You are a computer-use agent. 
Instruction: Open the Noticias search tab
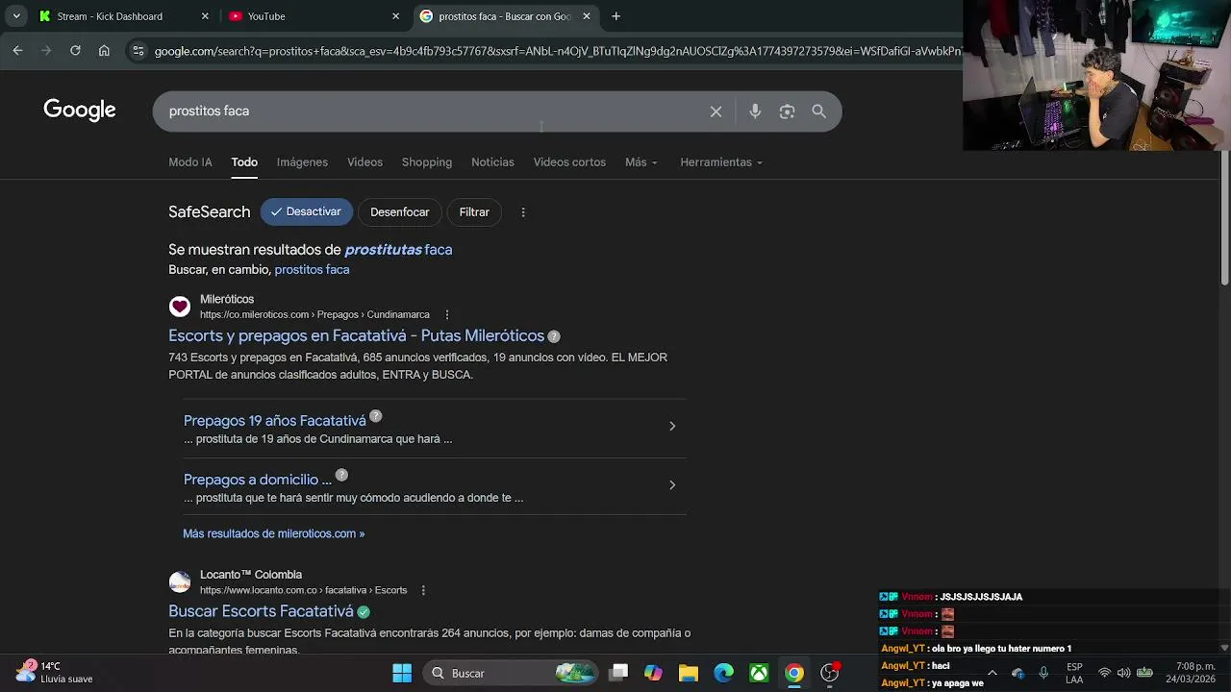tap(492, 162)
